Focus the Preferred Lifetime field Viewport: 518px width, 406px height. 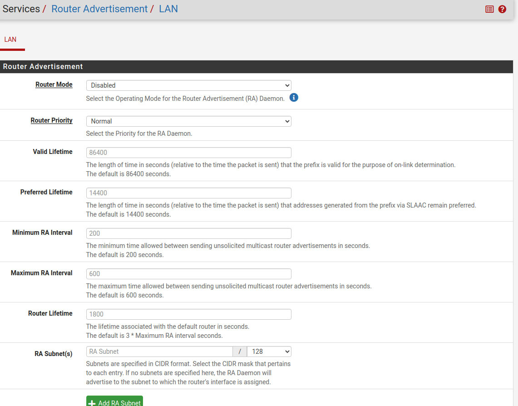coord(189,193)
